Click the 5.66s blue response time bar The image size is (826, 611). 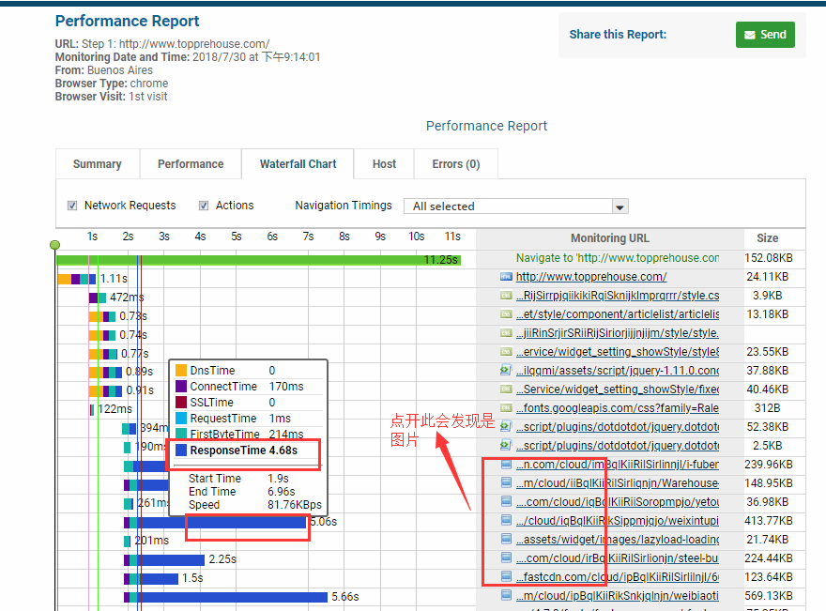(235, 597)
